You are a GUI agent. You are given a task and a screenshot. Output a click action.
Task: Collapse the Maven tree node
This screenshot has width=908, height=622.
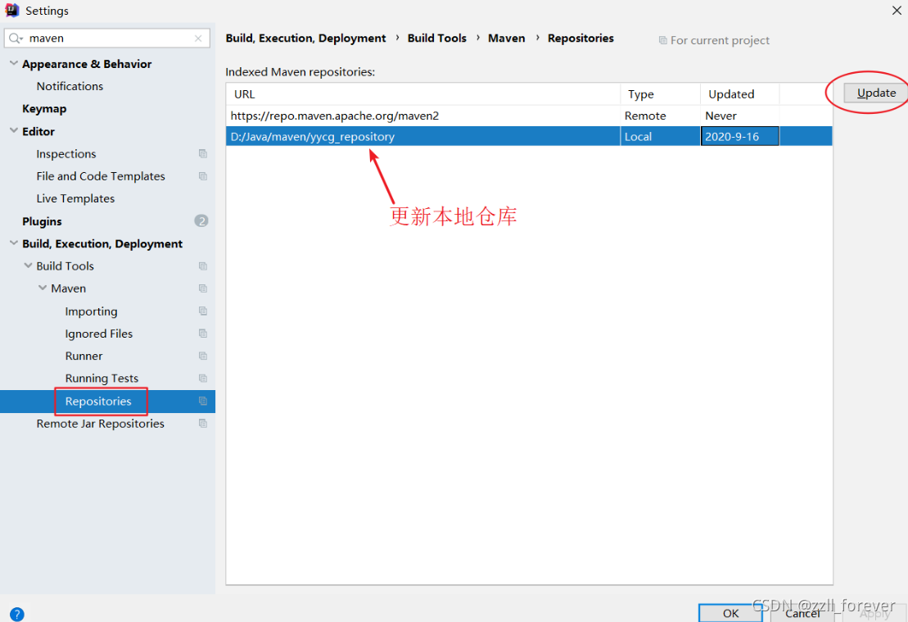43,288
